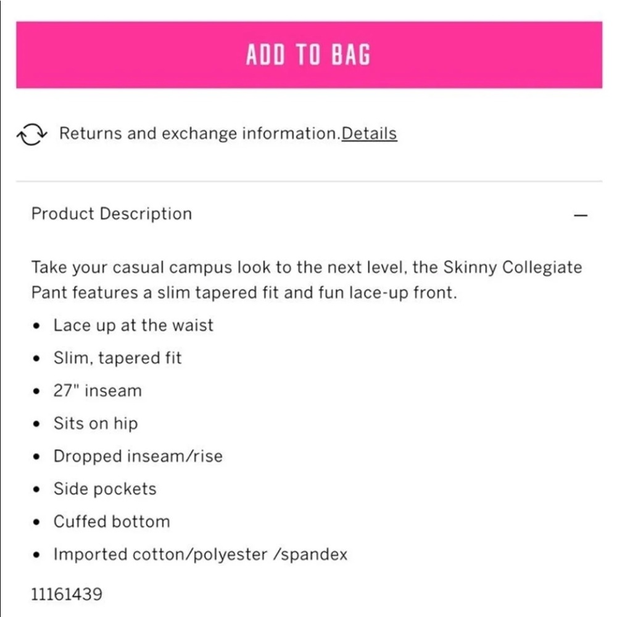Screen dimensions: 617x617
Task: Click the Product Description heading
Action: (x=112, y=214)
